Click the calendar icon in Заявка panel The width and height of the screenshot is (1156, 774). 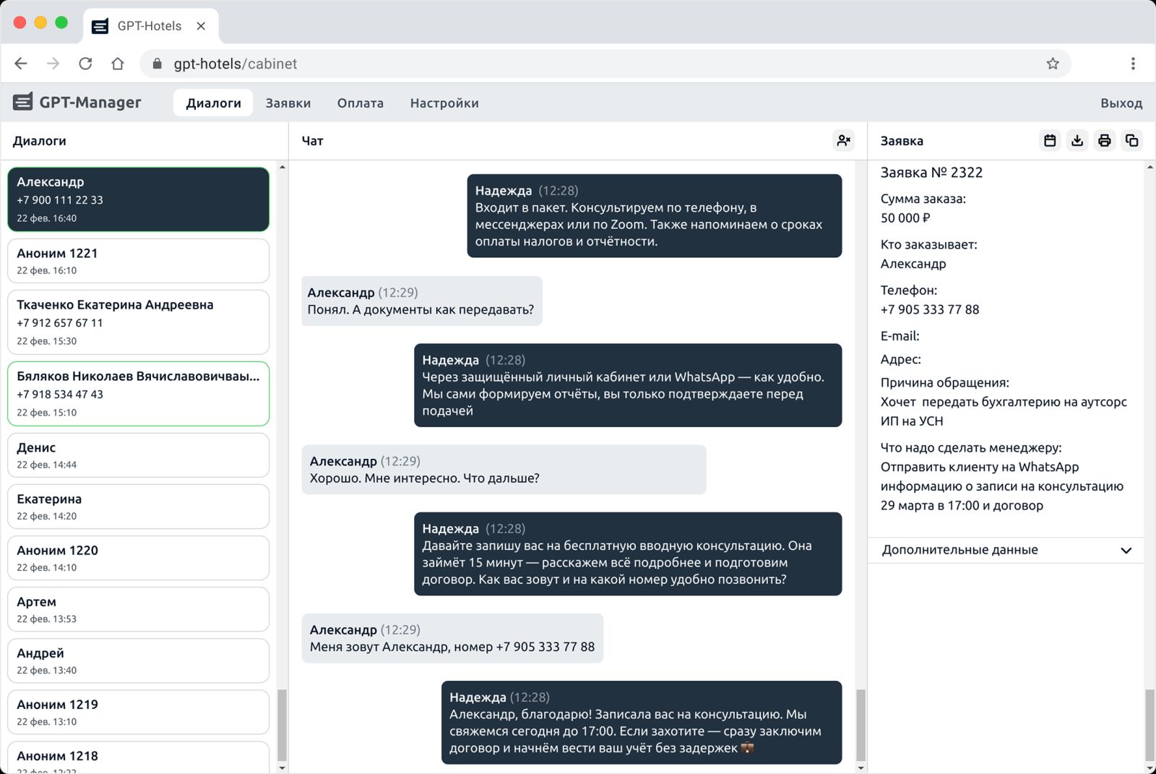(1050, 141)
